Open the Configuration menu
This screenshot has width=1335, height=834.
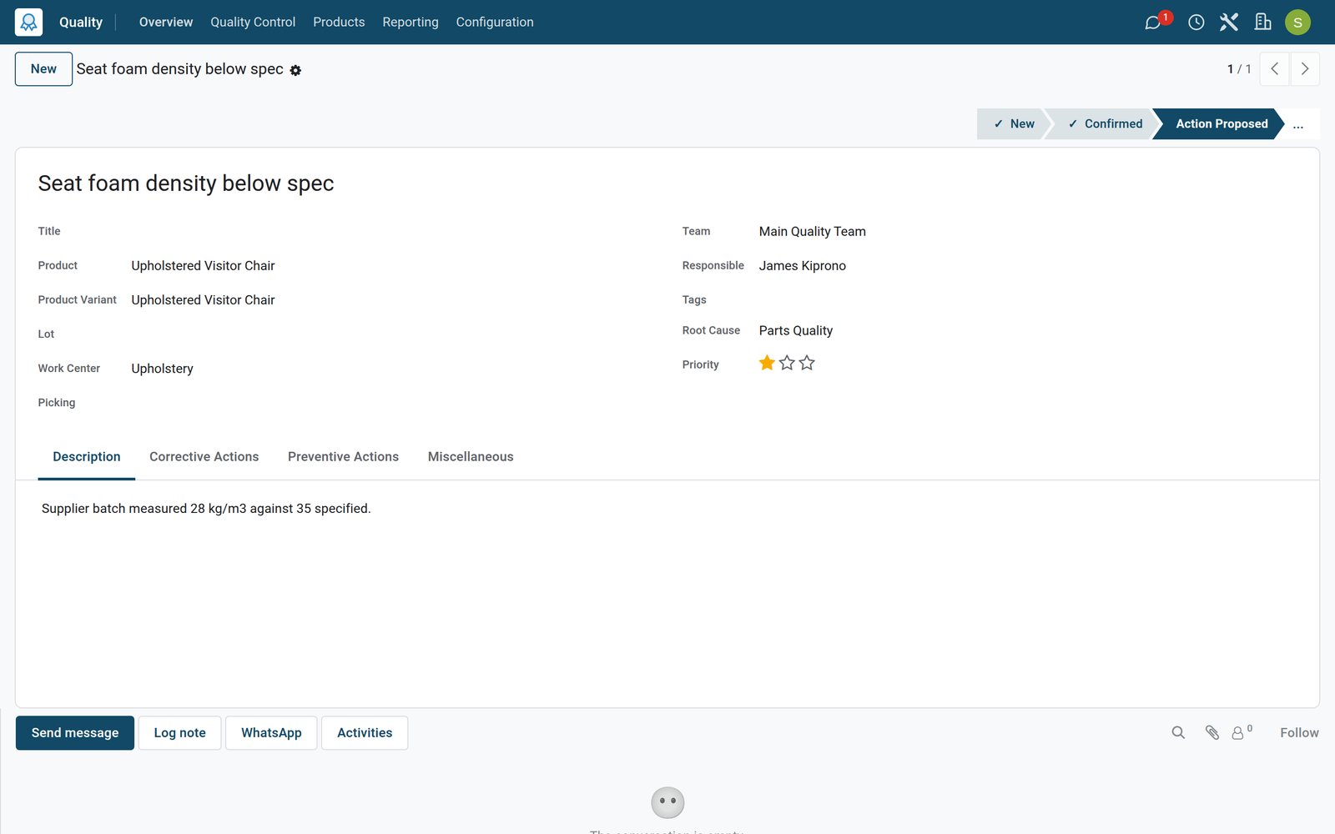pos(495,23)
